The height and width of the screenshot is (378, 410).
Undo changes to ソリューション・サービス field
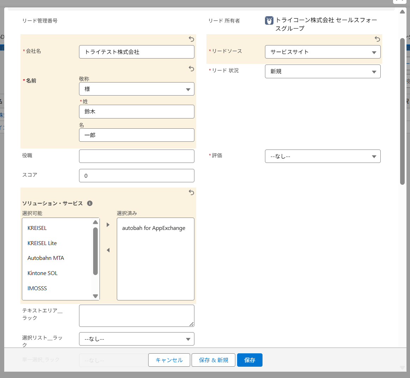pyautogui.click(x=191, y=193)
